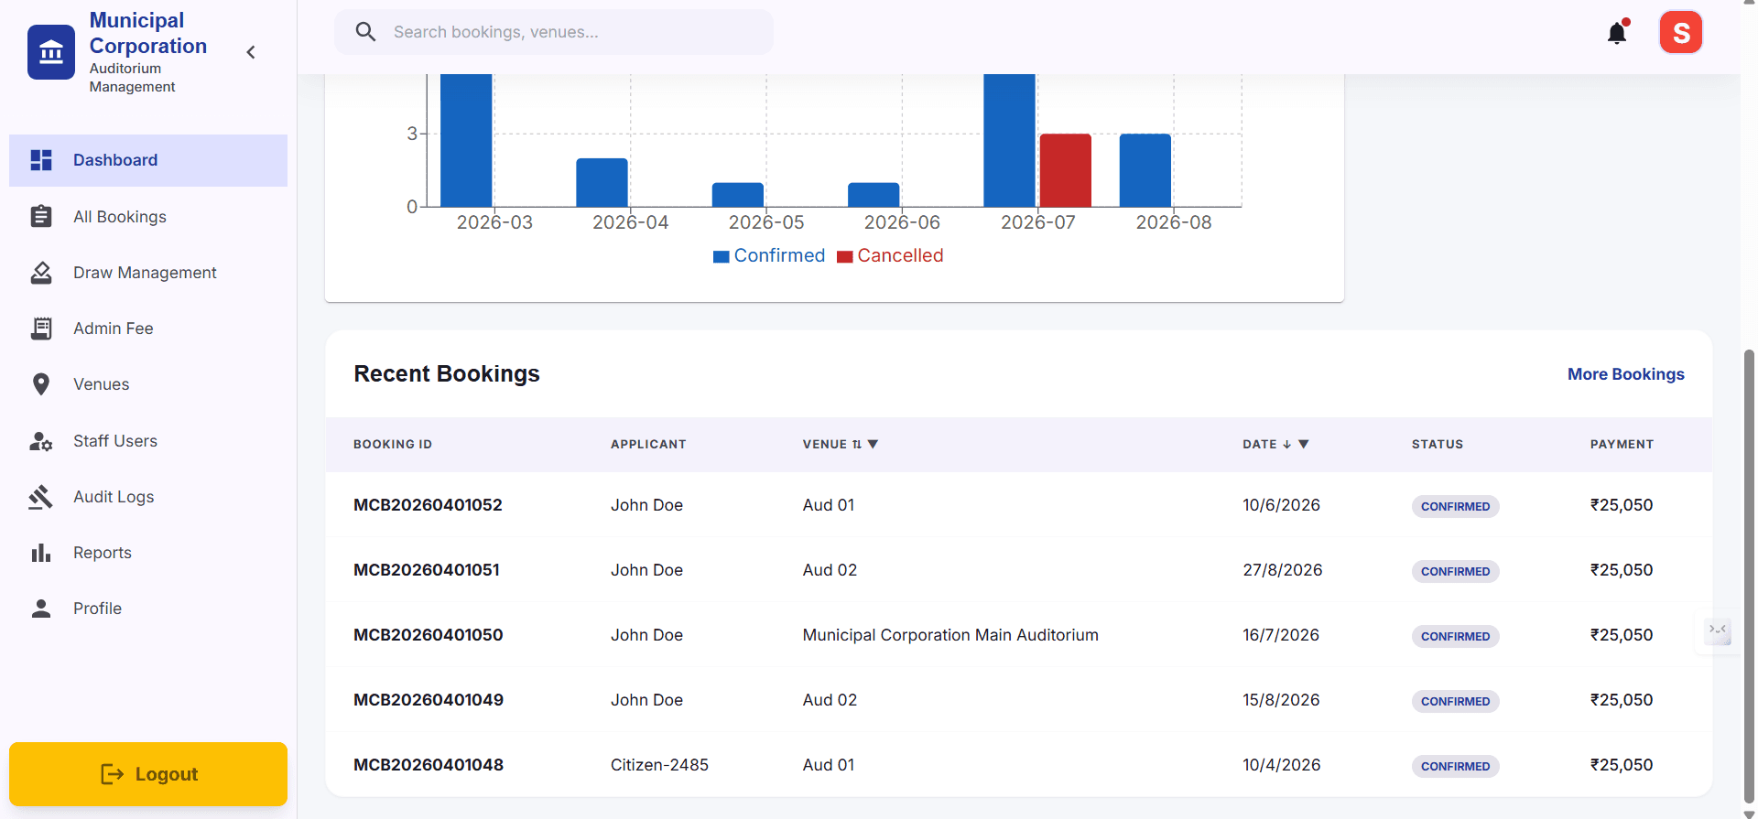Click the red cancelled bar for 2026-07

pos(1065,170)
